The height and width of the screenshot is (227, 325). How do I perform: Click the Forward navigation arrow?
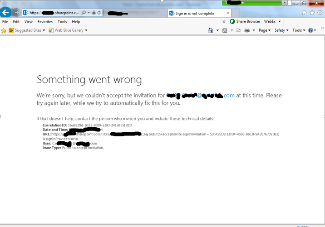(16, 13)
